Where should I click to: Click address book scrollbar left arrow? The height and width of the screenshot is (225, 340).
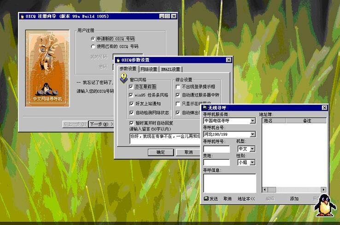coord(265,190)
